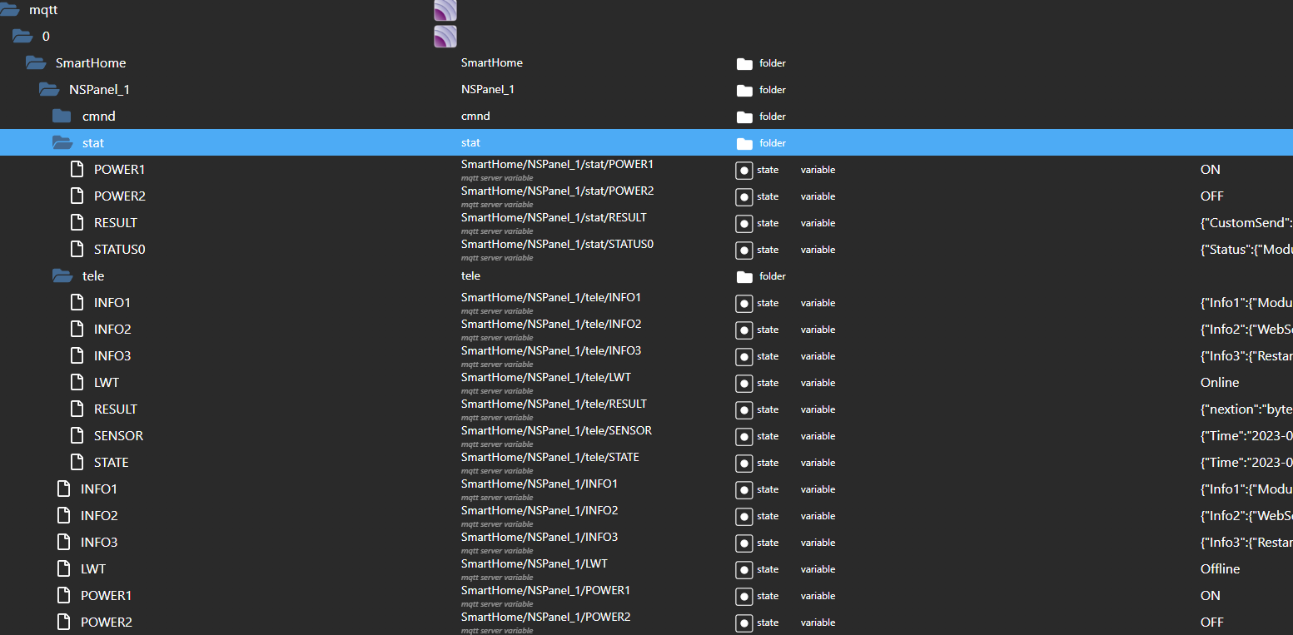Click the state icon for tele/INFO1
The height and width of the screenshot is (635, 1293).
coord(744,303)
